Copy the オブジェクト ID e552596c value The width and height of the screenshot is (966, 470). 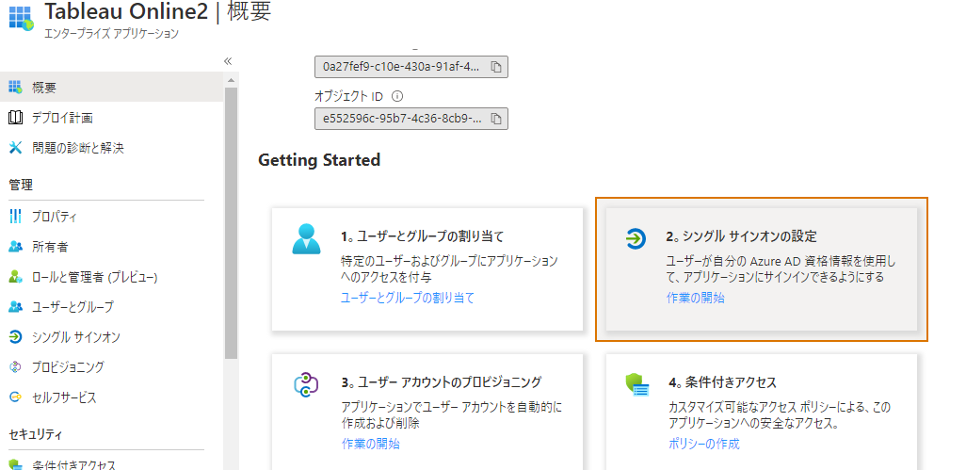[x=496, y=119]
